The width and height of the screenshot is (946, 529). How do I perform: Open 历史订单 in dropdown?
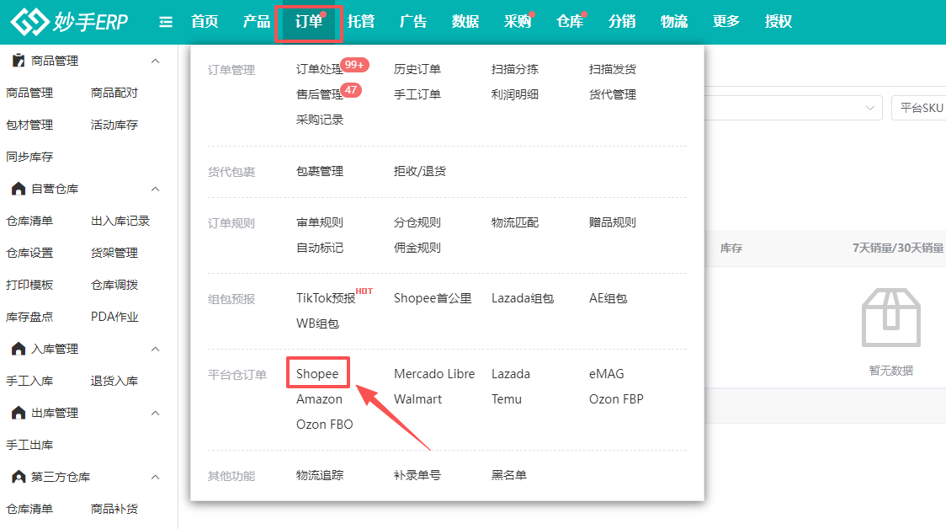(417, 69)
